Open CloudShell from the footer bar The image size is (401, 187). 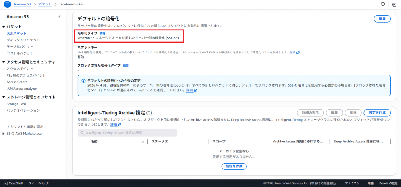coord(14,183)
